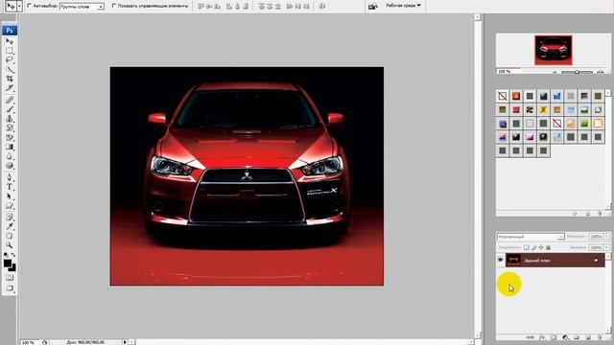The height and width of the screenshot is (345, 614).
Task: Open the layer fill slider arrow
Action: tap(606, 247)
